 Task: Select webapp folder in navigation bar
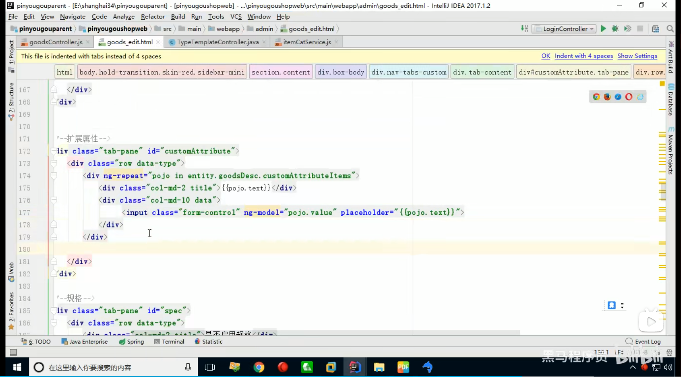point(224,29)
